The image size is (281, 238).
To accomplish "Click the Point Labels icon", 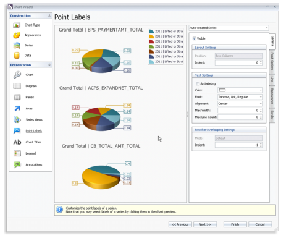I will [x=17, y=131].
